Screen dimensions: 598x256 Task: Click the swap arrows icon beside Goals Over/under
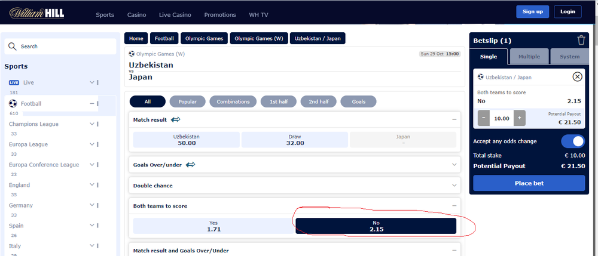tap(191, 165)
